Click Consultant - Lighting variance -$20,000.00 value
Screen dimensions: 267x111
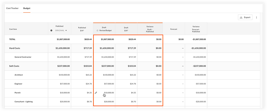point(201,102)
